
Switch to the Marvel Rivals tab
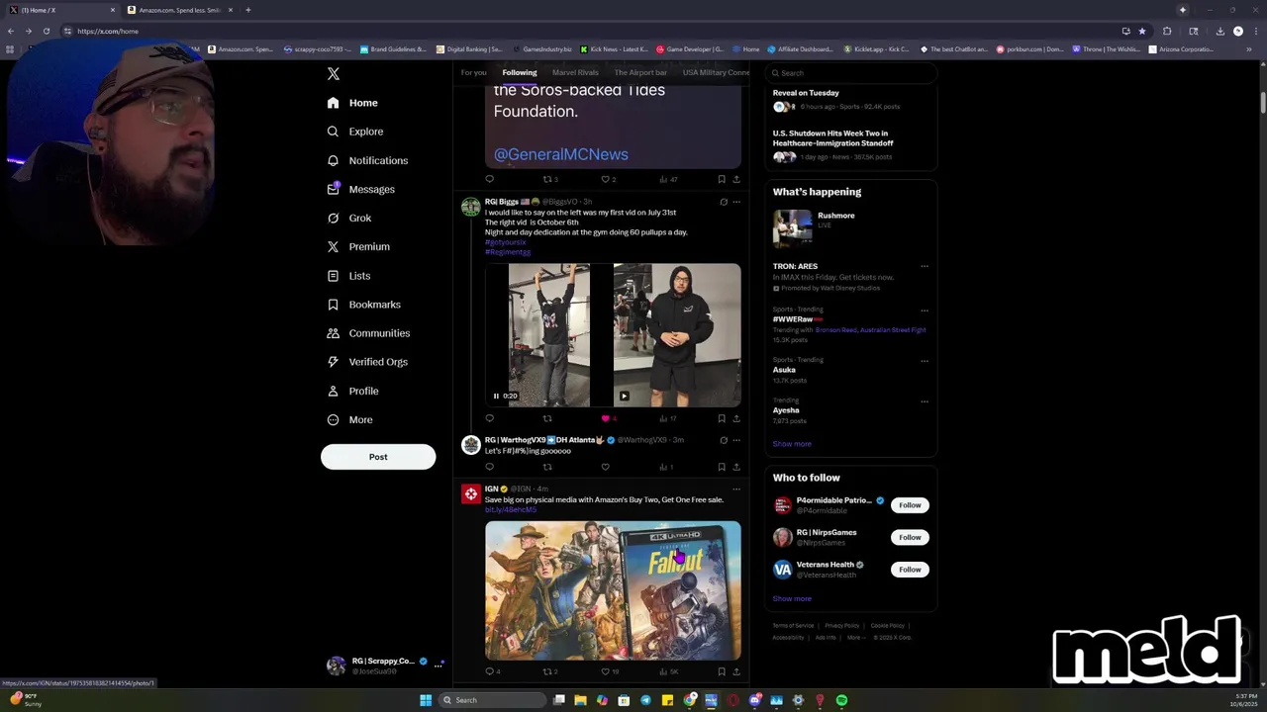coord(575,72)
